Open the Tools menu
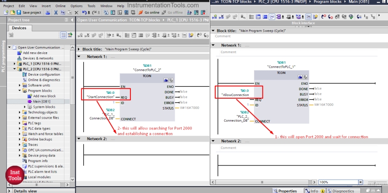388x193 pixels. pos(91,6)
